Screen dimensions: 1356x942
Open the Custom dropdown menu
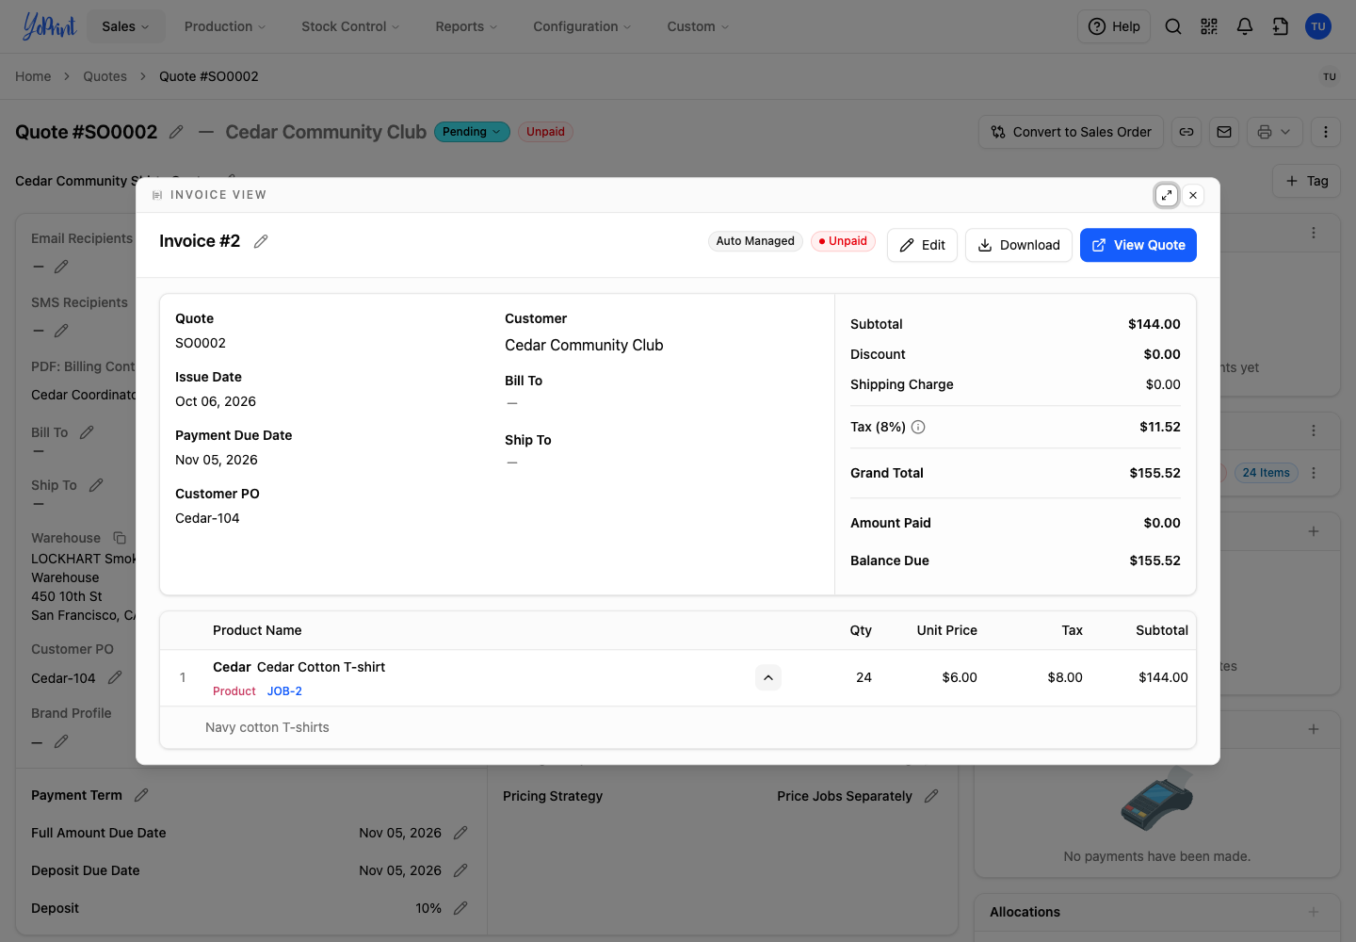coord(698,26)
